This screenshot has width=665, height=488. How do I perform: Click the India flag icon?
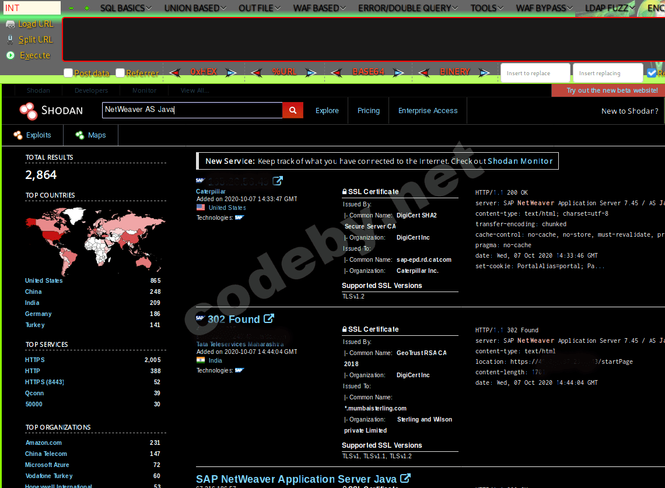click(x=201, y=360)
